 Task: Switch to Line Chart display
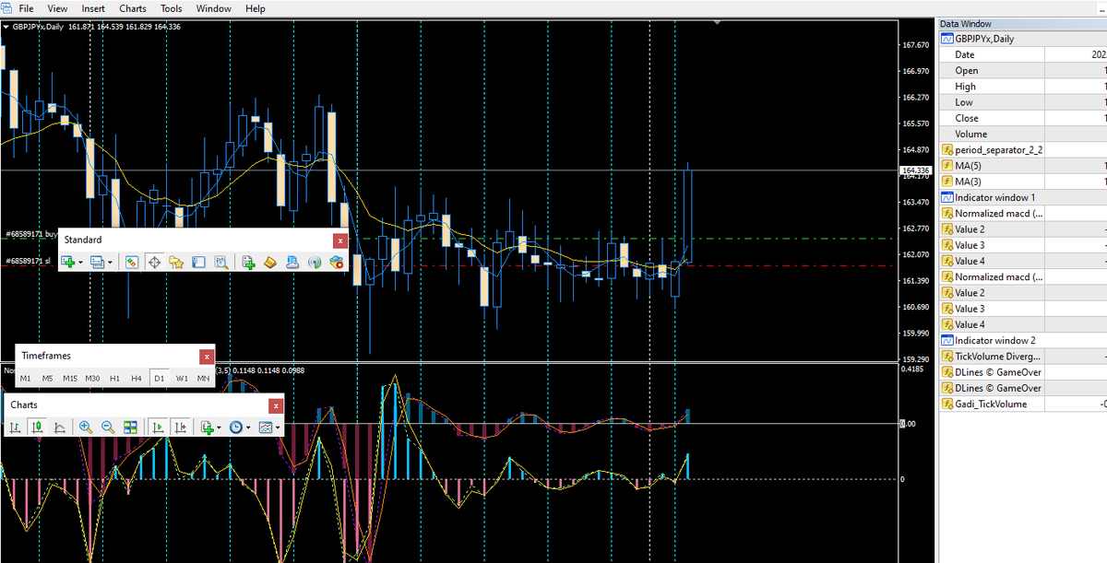pyautogui.click(x=59, y=428)
